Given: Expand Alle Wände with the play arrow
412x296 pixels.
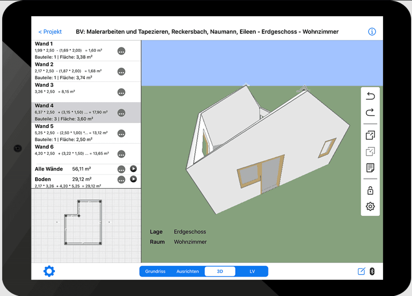Looking at the screenshot, I should (133, 169).
